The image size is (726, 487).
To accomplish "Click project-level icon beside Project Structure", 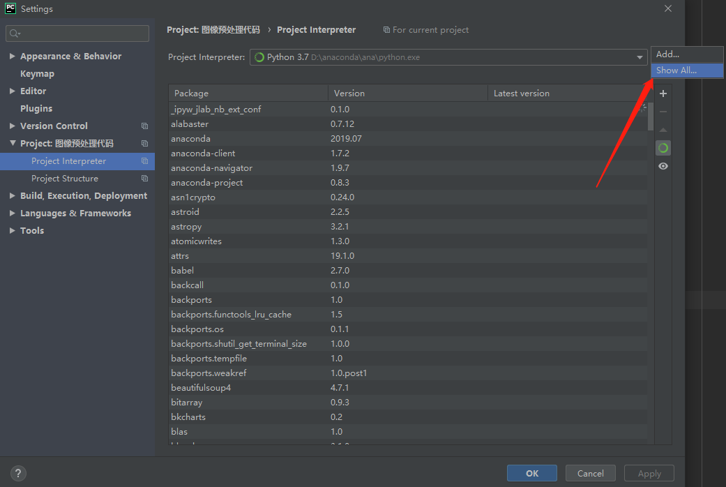I will pos(144,179).
